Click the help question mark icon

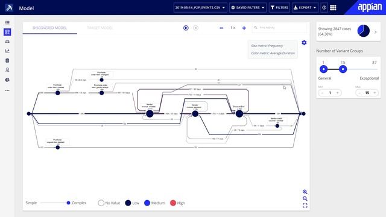pyautogui.click(x=324, y=8)
